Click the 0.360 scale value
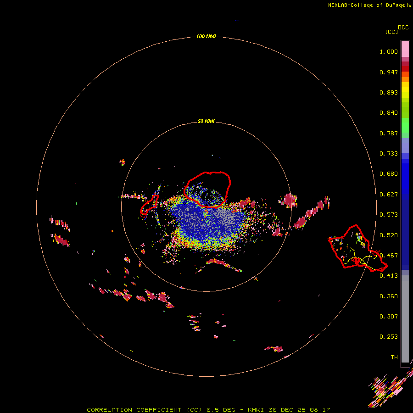Viewport: 413px width, 413px height. pyautogui.click(x=389, y=296)
